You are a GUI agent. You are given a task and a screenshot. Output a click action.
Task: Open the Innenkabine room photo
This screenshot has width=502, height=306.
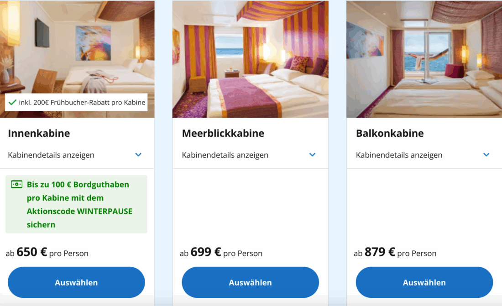pyautogui.click(x=77, y=50)
